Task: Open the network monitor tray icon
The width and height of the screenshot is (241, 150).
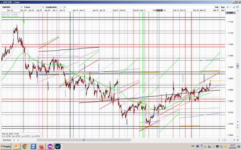Action: coord(217,147)
